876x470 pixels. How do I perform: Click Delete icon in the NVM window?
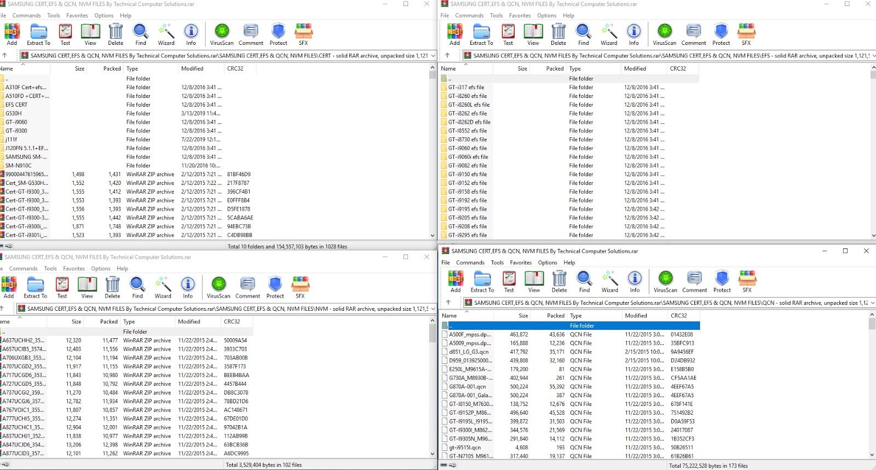click(x=112, y=287)
